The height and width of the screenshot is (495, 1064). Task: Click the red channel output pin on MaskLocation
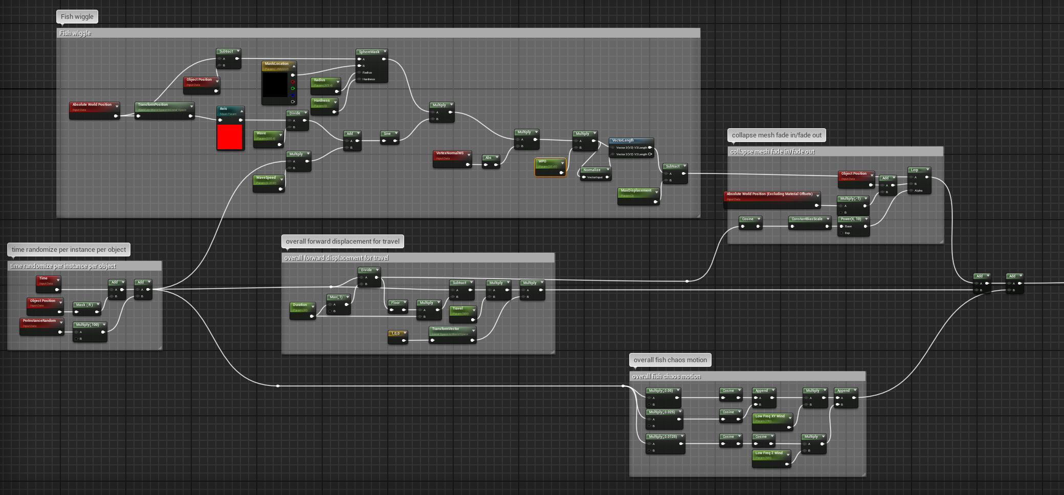coord(293,82)
